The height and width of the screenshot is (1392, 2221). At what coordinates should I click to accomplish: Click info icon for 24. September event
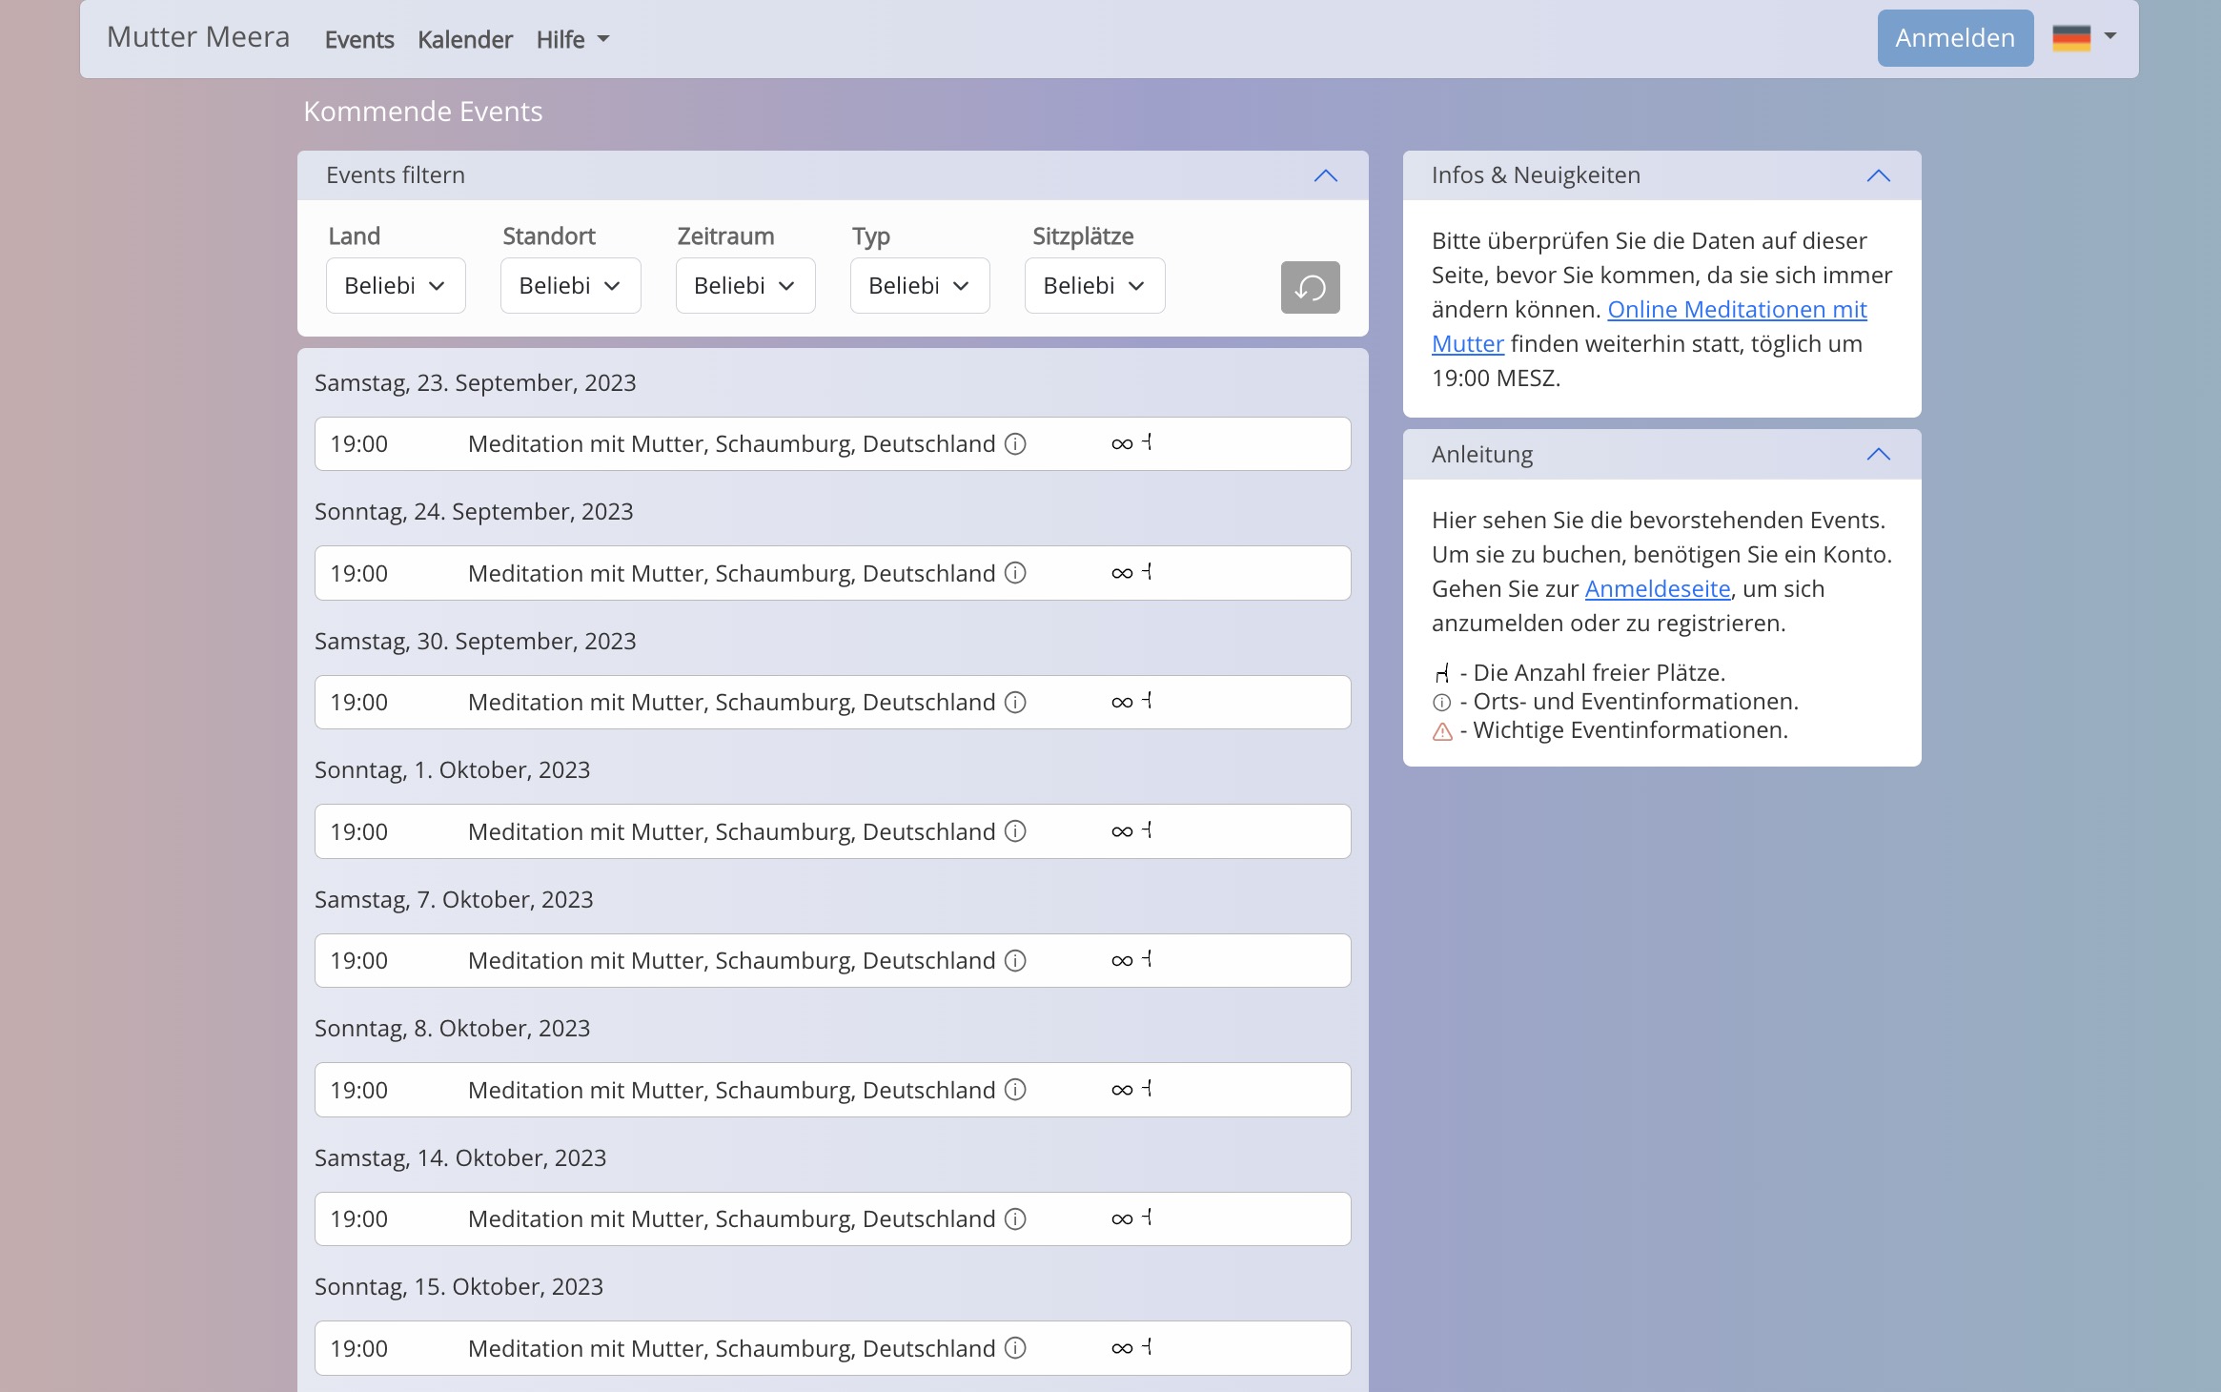click(1015, 573)
